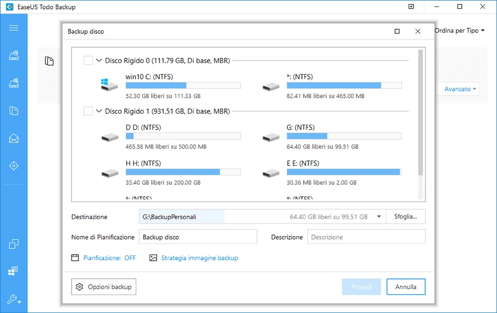This screenshot has height=313, width=497.
Task: Click the smart backup target icon
Action: (13, 165)
